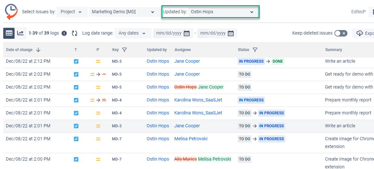Open issue key MD-3 at 2:12 PM
This screenshot has width=374, height=169.
[x=117, y=61]
